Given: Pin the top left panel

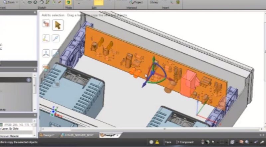Looking at the screenshot, I should coord(35,13).
